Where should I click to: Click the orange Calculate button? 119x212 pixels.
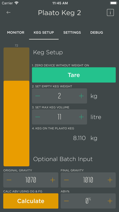click(31, 201)
